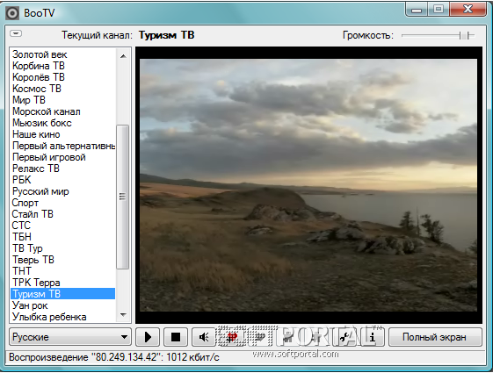Viewport: 493px width, 373px height.
Task: Add channel to favorites with red heart icon
Action: point(232,337)
